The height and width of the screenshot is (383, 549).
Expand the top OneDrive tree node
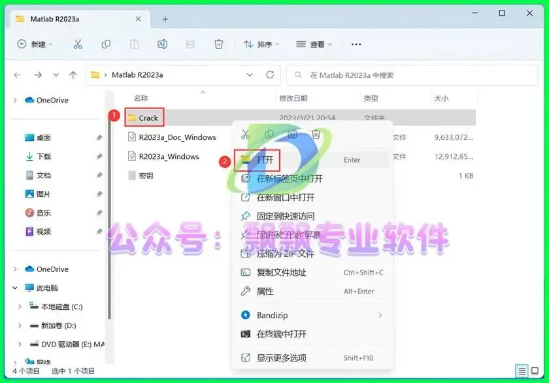point(15,100)
